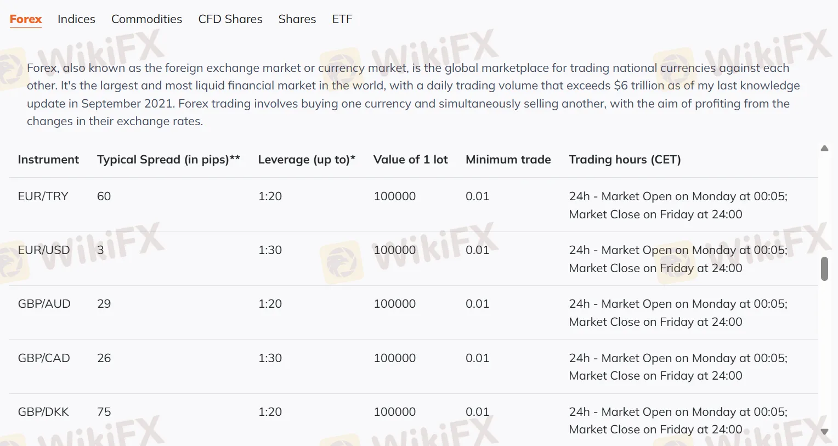Click the GBP/CAD instrument label
Image resolution: width=838 pixels, height=446 pixels.
[x=44, y=358]
